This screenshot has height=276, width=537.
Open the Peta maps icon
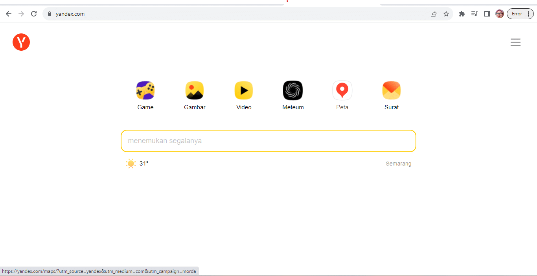(x=342, y=90)
